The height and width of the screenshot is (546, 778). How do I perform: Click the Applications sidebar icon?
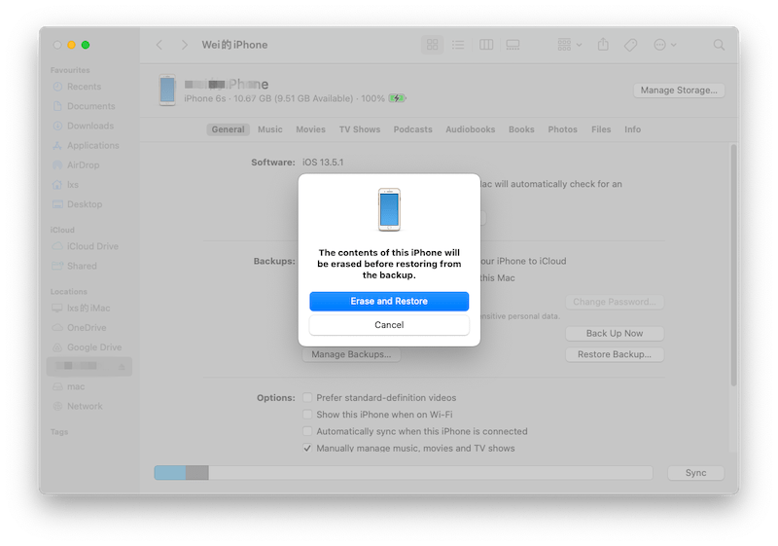(x=57, y=145)
